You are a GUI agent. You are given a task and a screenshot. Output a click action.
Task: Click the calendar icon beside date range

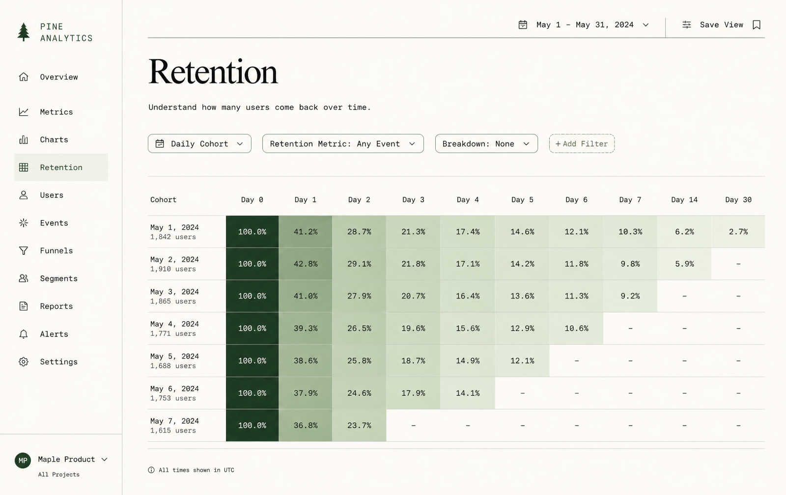click(x=523, y=25)
